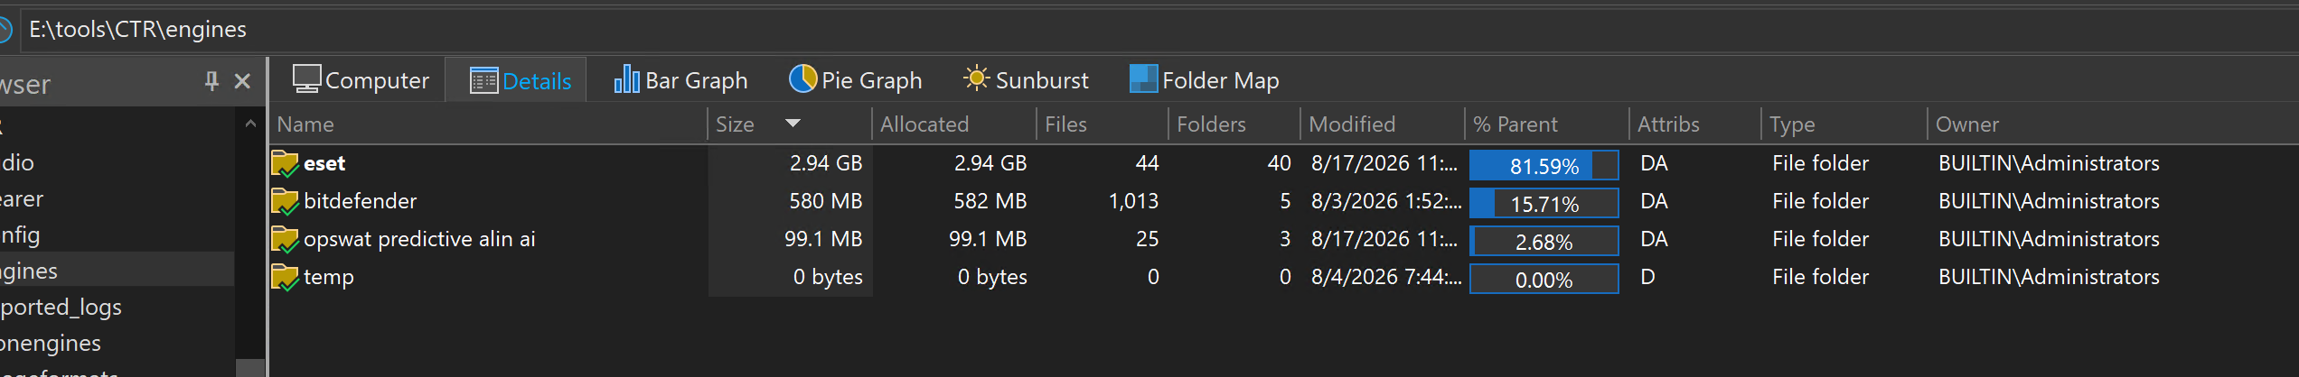Image resolution: width=2299 pixels, height=377 pixels.
Task: Open the Folder Map tab
Action: pyautogui.click(x=1204, y=80)
